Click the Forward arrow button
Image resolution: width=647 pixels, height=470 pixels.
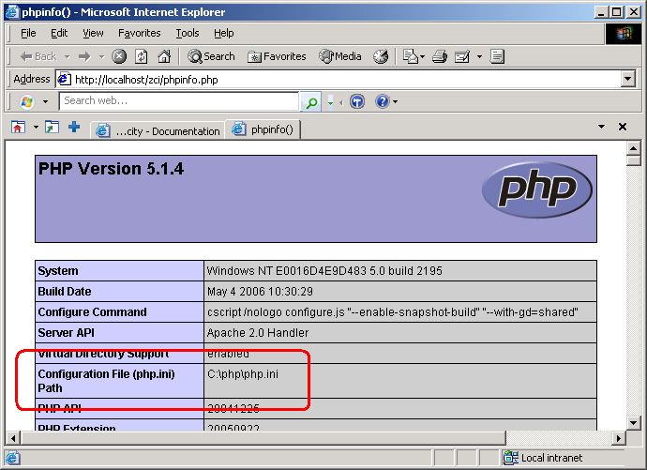coord(84,56)
